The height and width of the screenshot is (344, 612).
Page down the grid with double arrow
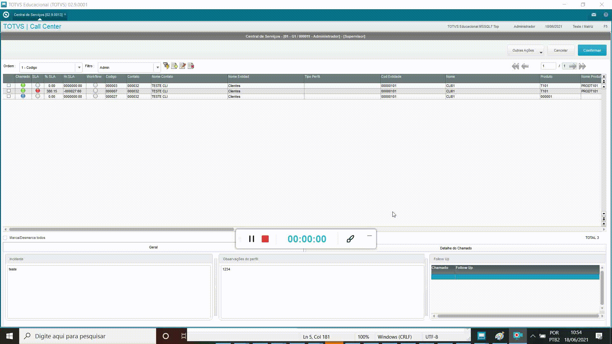tap(604, 219)
